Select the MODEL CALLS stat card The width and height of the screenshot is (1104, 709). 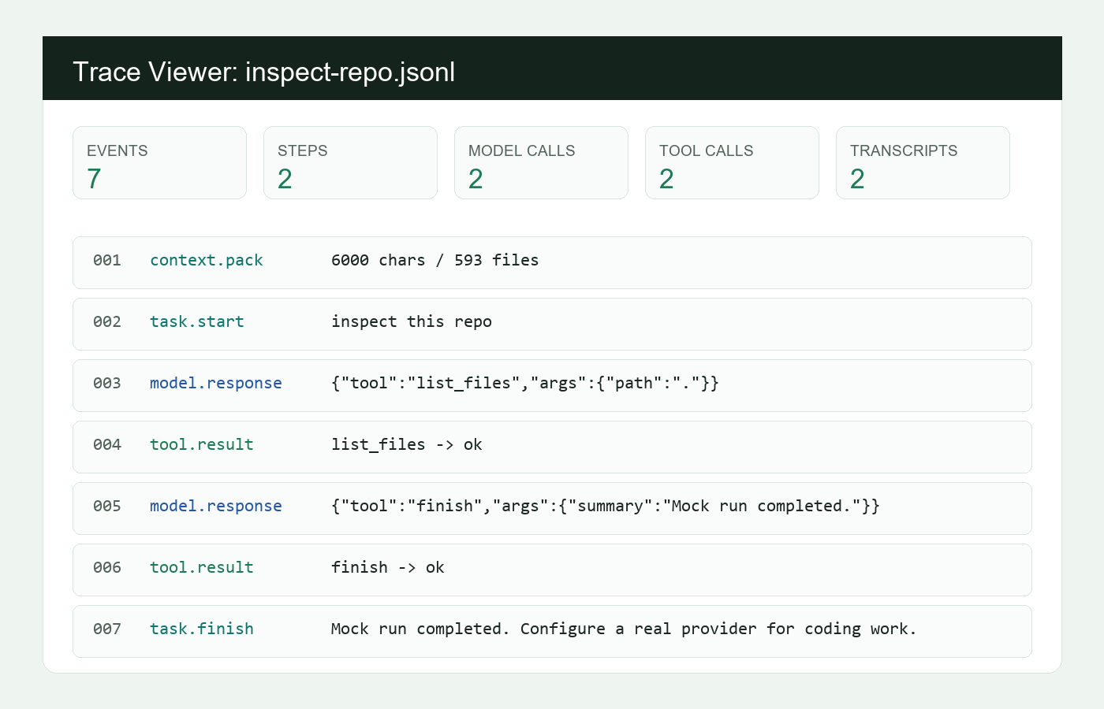pos(541,163)
